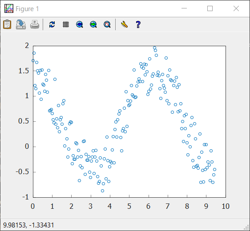Click the highest data point near y=2

[x=154, y=48]
